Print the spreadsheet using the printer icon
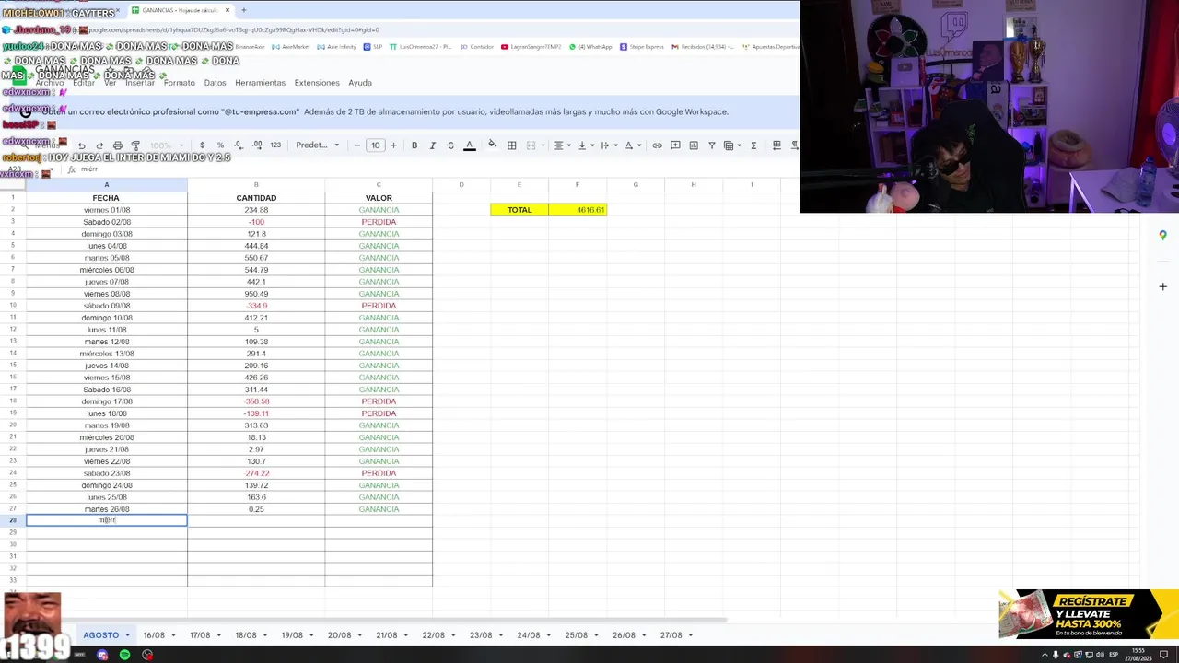 tap(117, 145)
